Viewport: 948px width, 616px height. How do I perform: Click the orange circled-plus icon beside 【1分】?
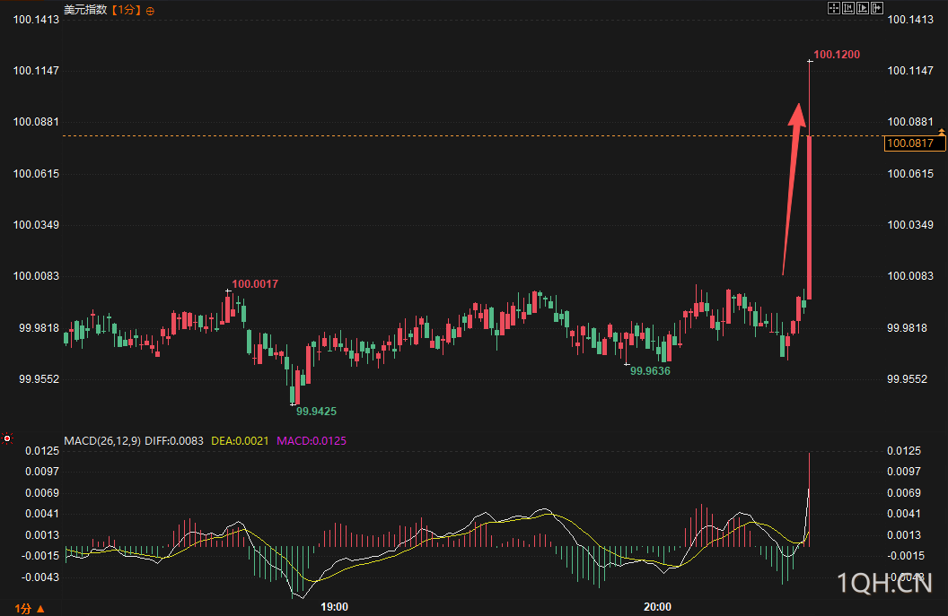pyautogui.click(x=150, y=11)
